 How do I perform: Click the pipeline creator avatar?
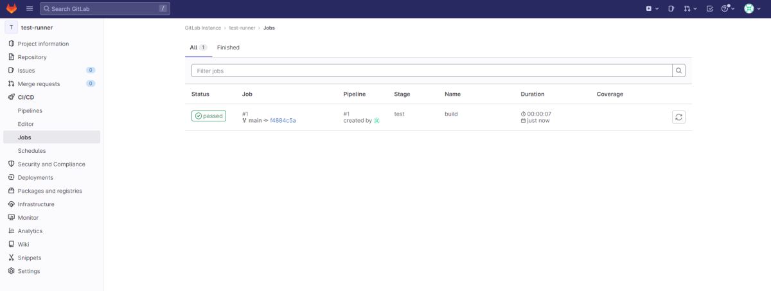click(377, 121)
